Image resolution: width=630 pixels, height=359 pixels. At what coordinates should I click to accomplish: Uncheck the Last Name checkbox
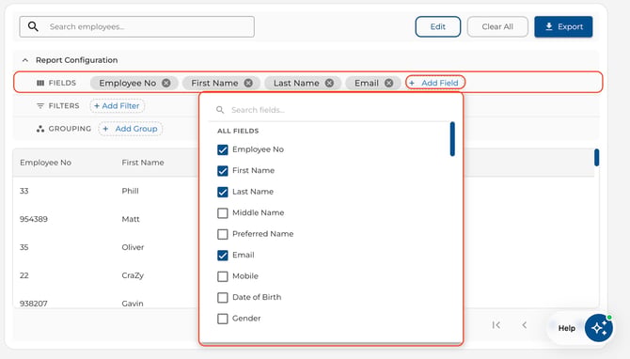pos(222,192)
